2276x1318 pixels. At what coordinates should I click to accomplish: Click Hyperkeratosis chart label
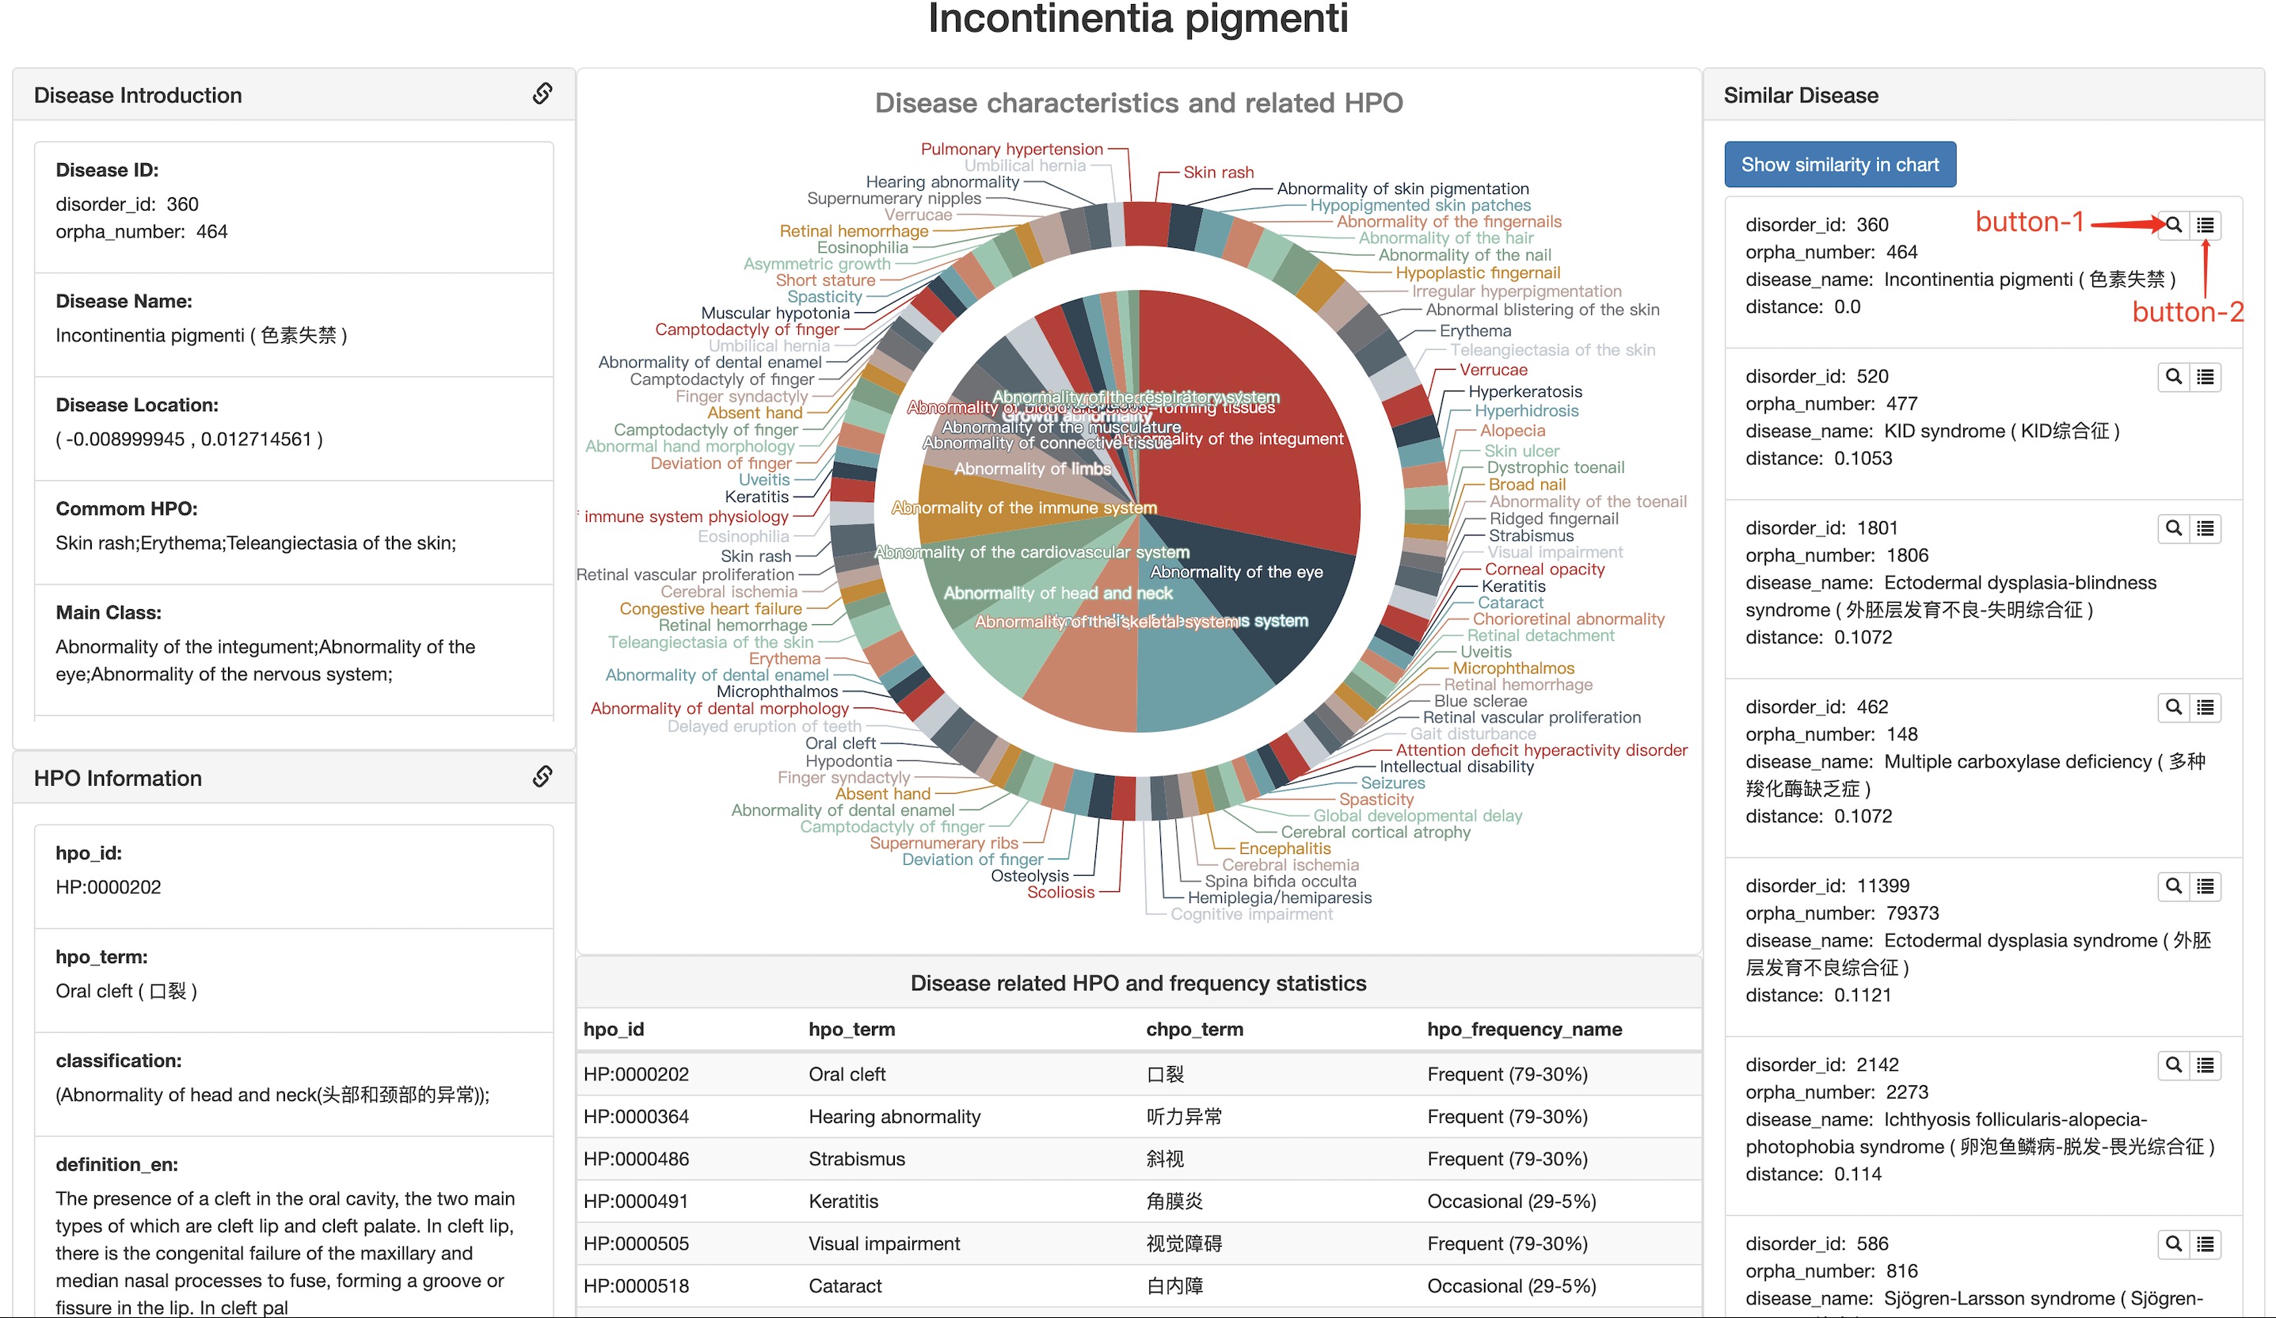point(1524,391)
